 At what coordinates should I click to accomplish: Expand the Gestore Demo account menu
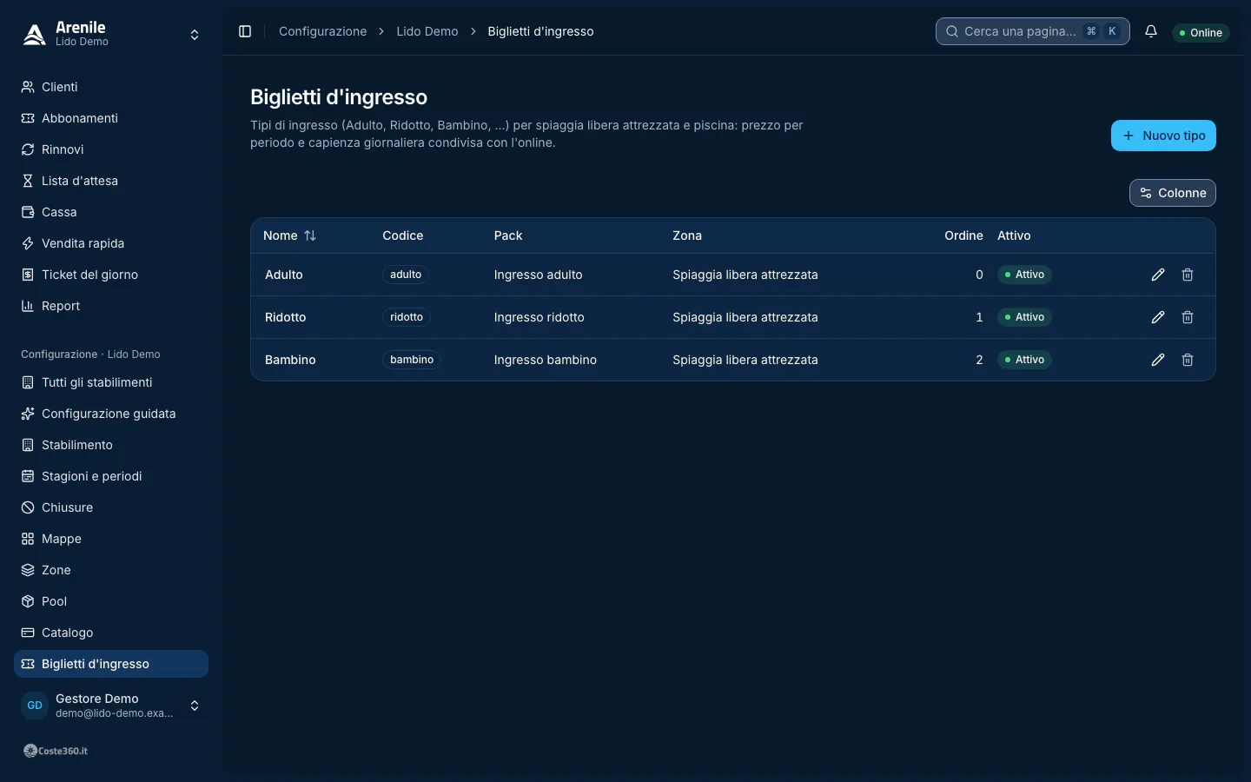[x=111, y=706]
